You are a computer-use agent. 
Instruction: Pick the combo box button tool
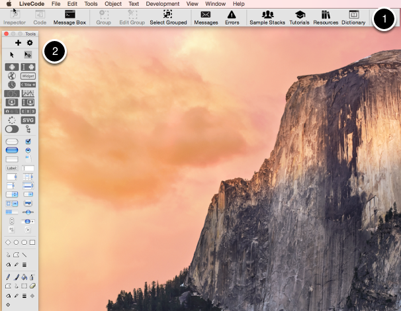tap(12, 203)
